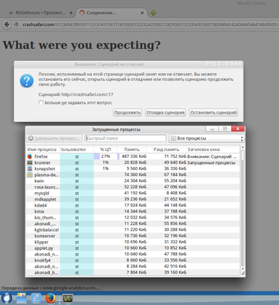Click the 'Остановить сценарий' button

click(x=214, y=112)
